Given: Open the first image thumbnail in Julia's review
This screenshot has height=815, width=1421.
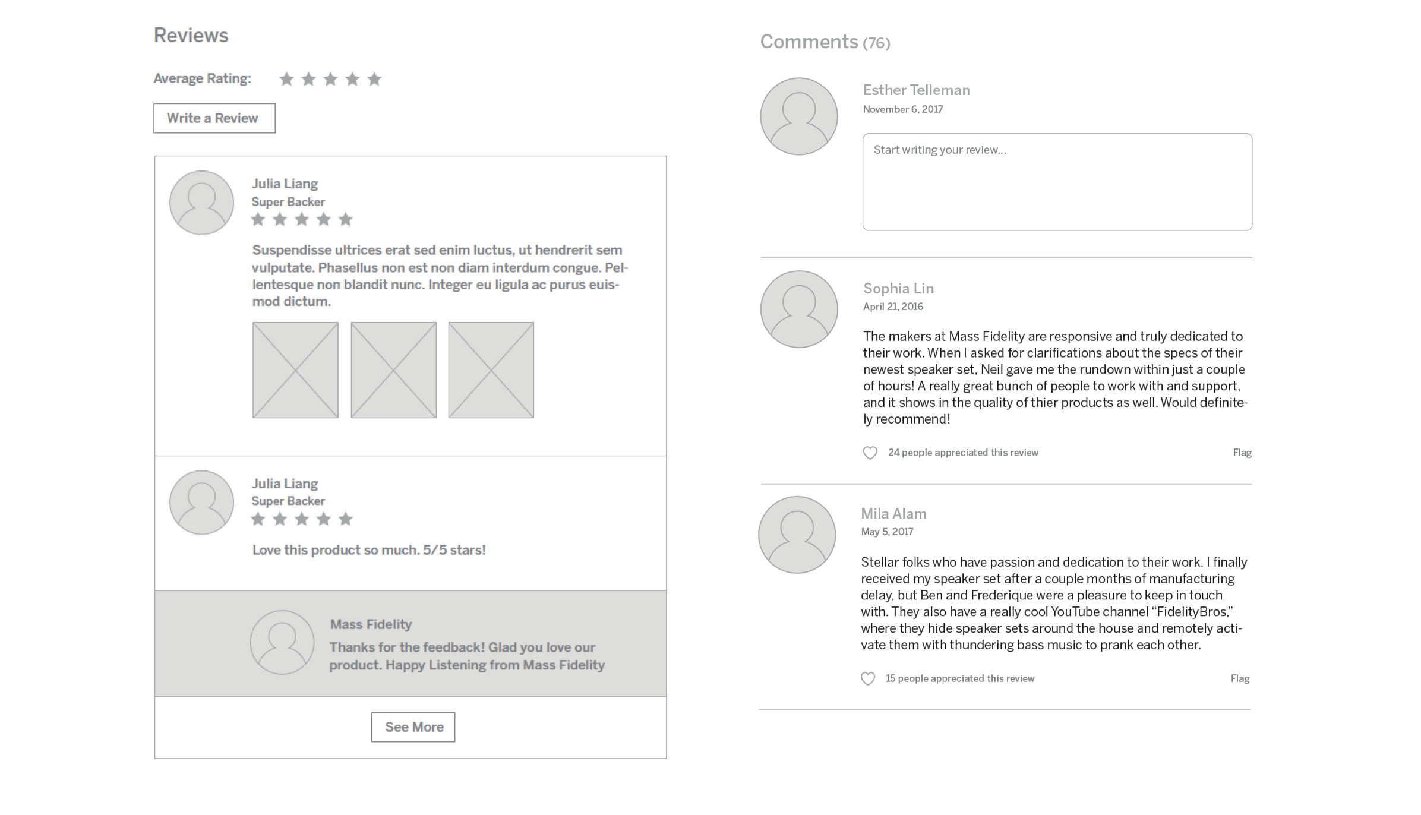Looking at the screenshot, I should coord(295,370).
